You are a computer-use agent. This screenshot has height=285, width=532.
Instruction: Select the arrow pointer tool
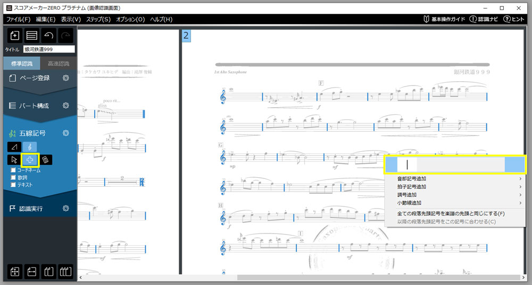tap(14, 160)
